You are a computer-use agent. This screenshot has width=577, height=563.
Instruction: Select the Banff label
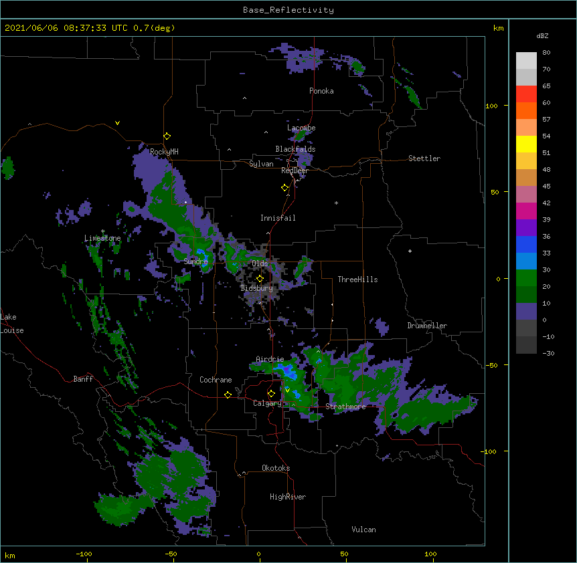[x=83, y=379]
